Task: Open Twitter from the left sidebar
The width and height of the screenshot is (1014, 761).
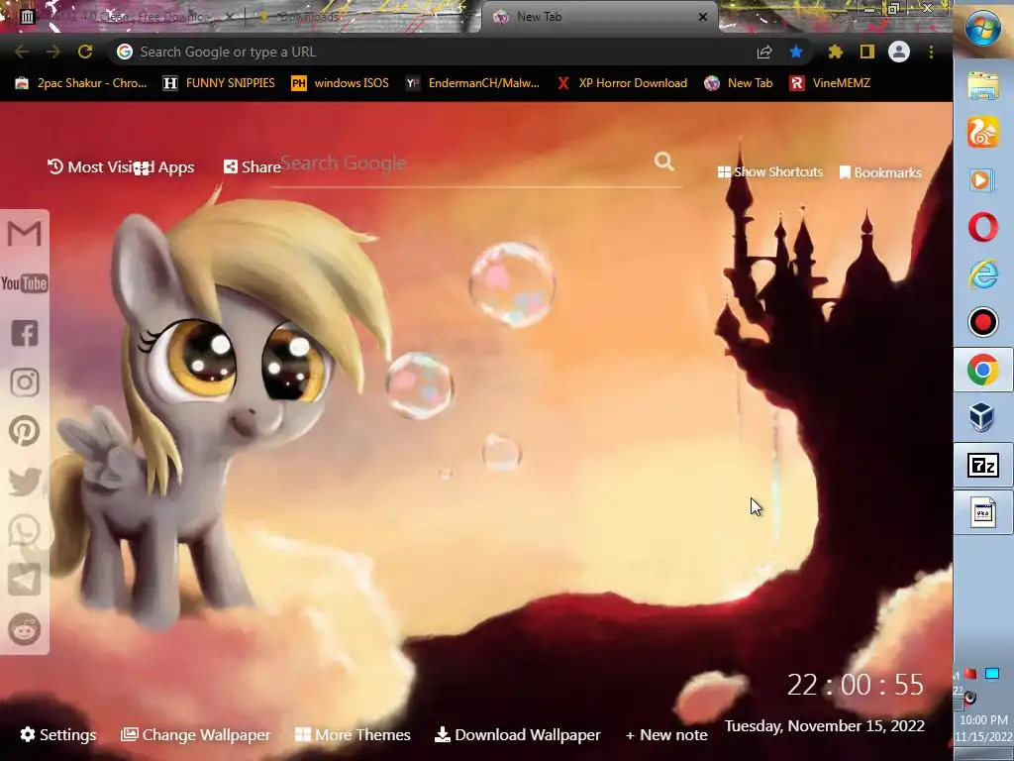Action: pyautogui.click(x=25, y=483)
